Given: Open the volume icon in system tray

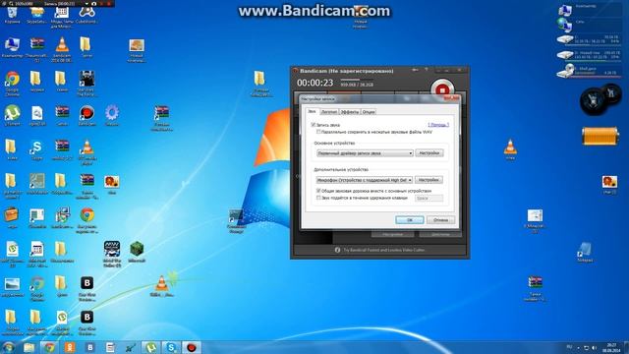Looking at the screenshot, I should click(594, 347).
